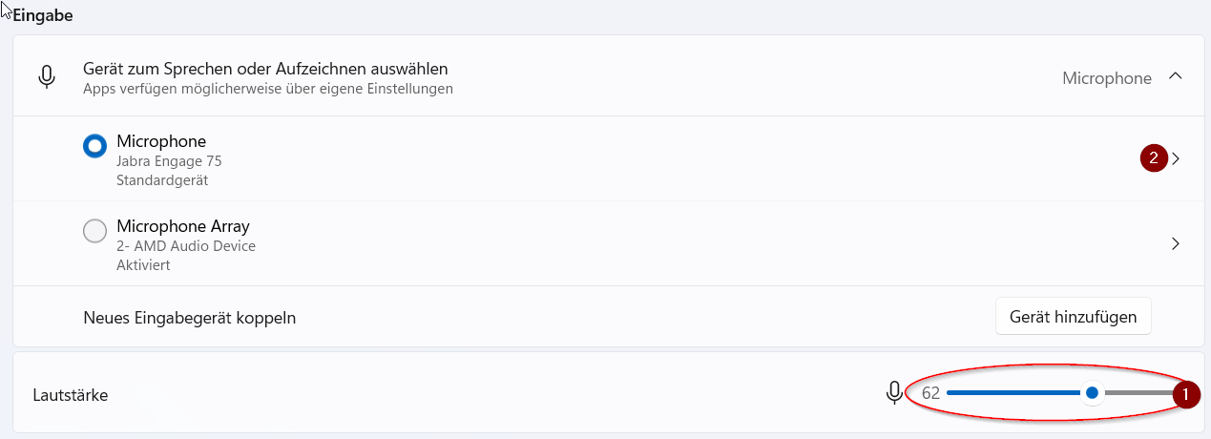Viewport: 1211px width, 439px height.
Task: Click the Lautstärke label
Action: (x=71, y=394)
